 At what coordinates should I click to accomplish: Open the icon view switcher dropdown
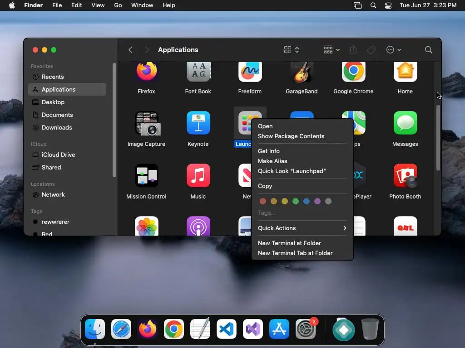click(x=292, y=50)
